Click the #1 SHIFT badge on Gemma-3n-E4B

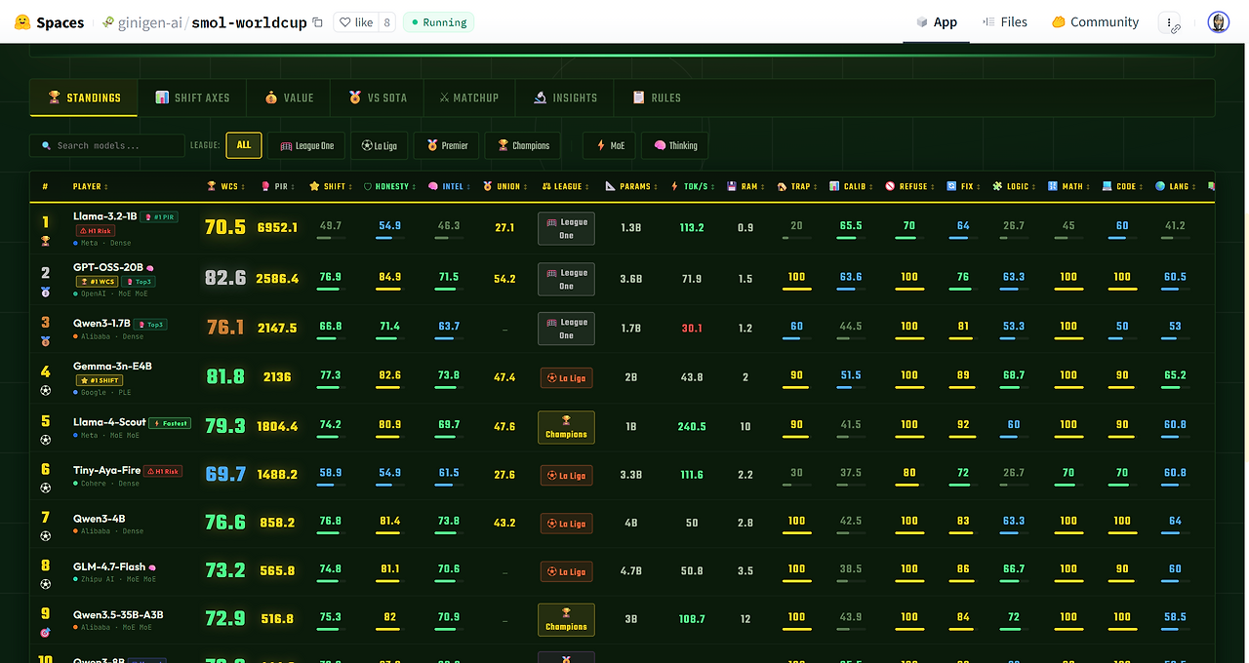click(x=100, y=380)
